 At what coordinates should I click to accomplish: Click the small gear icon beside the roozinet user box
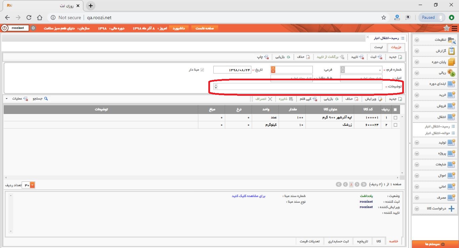(x=33, y=28)
